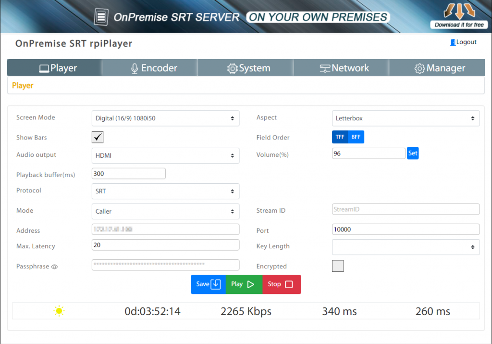The width and height of the screenshot is (492, 344).
Task: Click the Stream ID input field
Action: click(406, 209)
